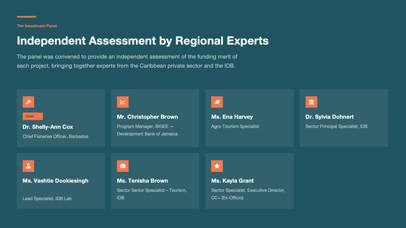Click the star icon above Kayla Grant
Image resolution: width=406 pixels, height=228 pixels.
tap(217, 166)
